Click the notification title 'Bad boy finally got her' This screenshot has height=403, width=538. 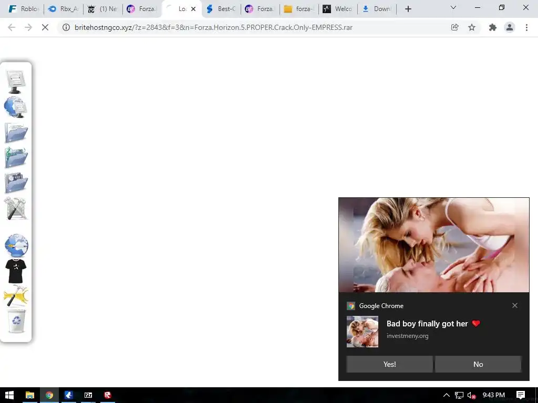click(427, 323)
